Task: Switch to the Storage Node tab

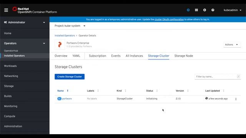Action: click(184, 56)
